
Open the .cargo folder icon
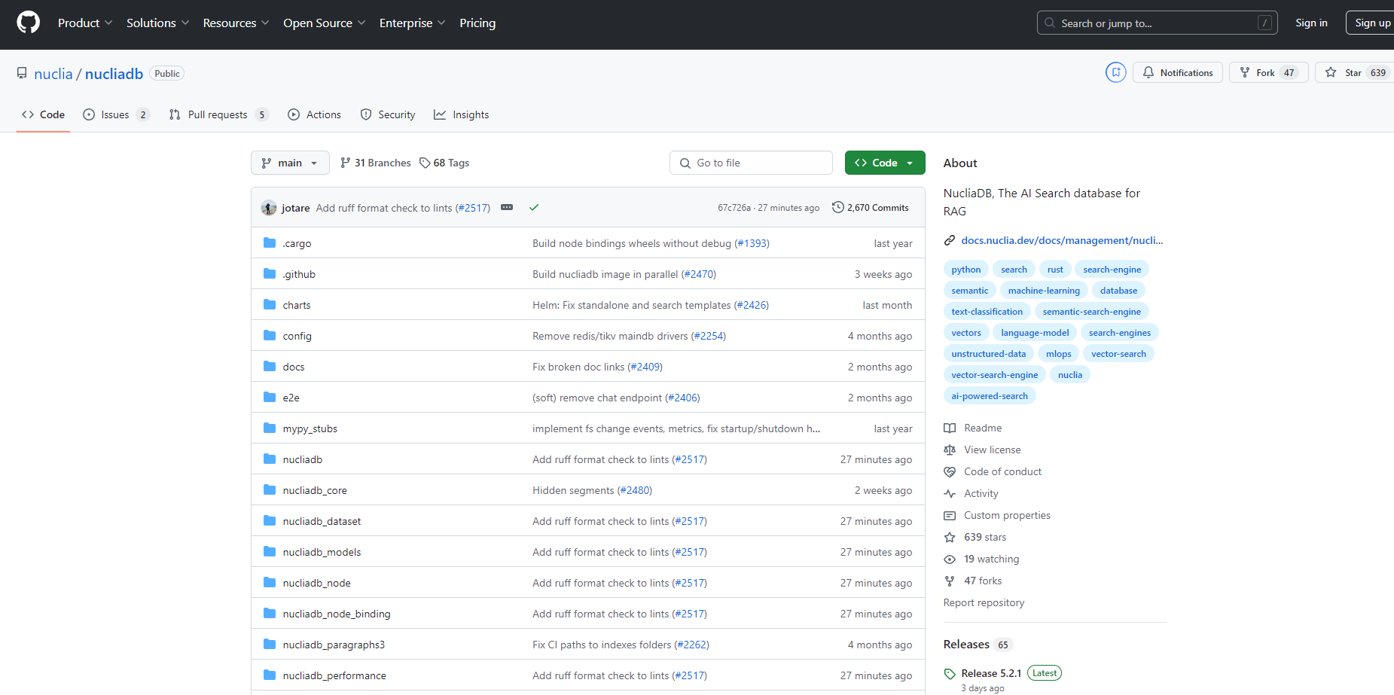[270, 242]
